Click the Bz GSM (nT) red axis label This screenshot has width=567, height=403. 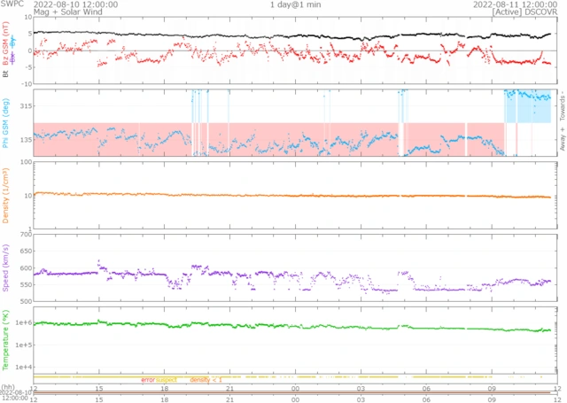pos(6,52)
